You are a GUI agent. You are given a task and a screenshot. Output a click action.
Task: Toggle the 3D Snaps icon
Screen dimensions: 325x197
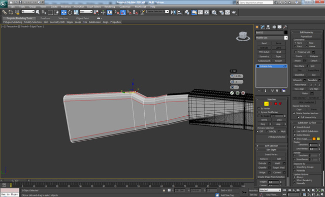click(x=117, y=12)
